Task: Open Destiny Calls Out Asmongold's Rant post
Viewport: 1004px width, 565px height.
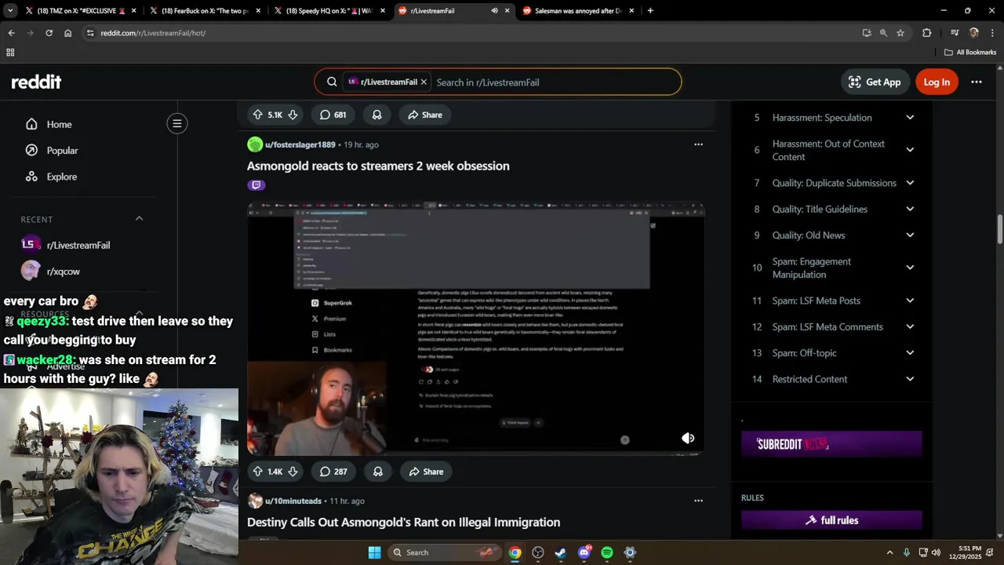Action: click(x=403, y=522)
